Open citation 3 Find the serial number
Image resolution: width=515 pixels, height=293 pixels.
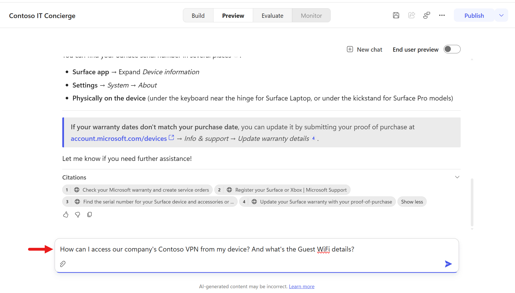coord(150,202)
